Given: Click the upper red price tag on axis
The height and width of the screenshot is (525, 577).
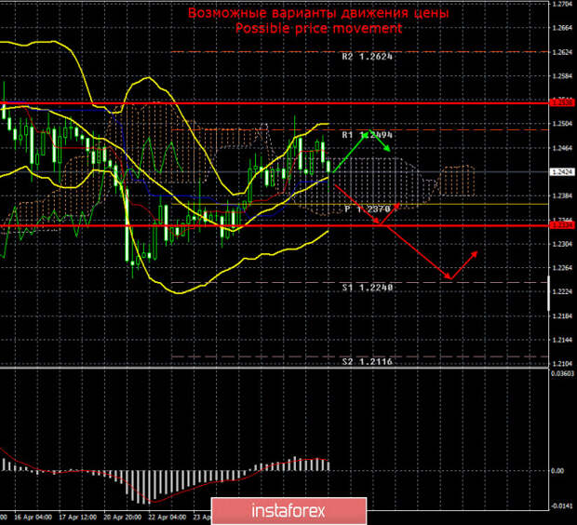Looking at the screenshot, I should point(562,102).
